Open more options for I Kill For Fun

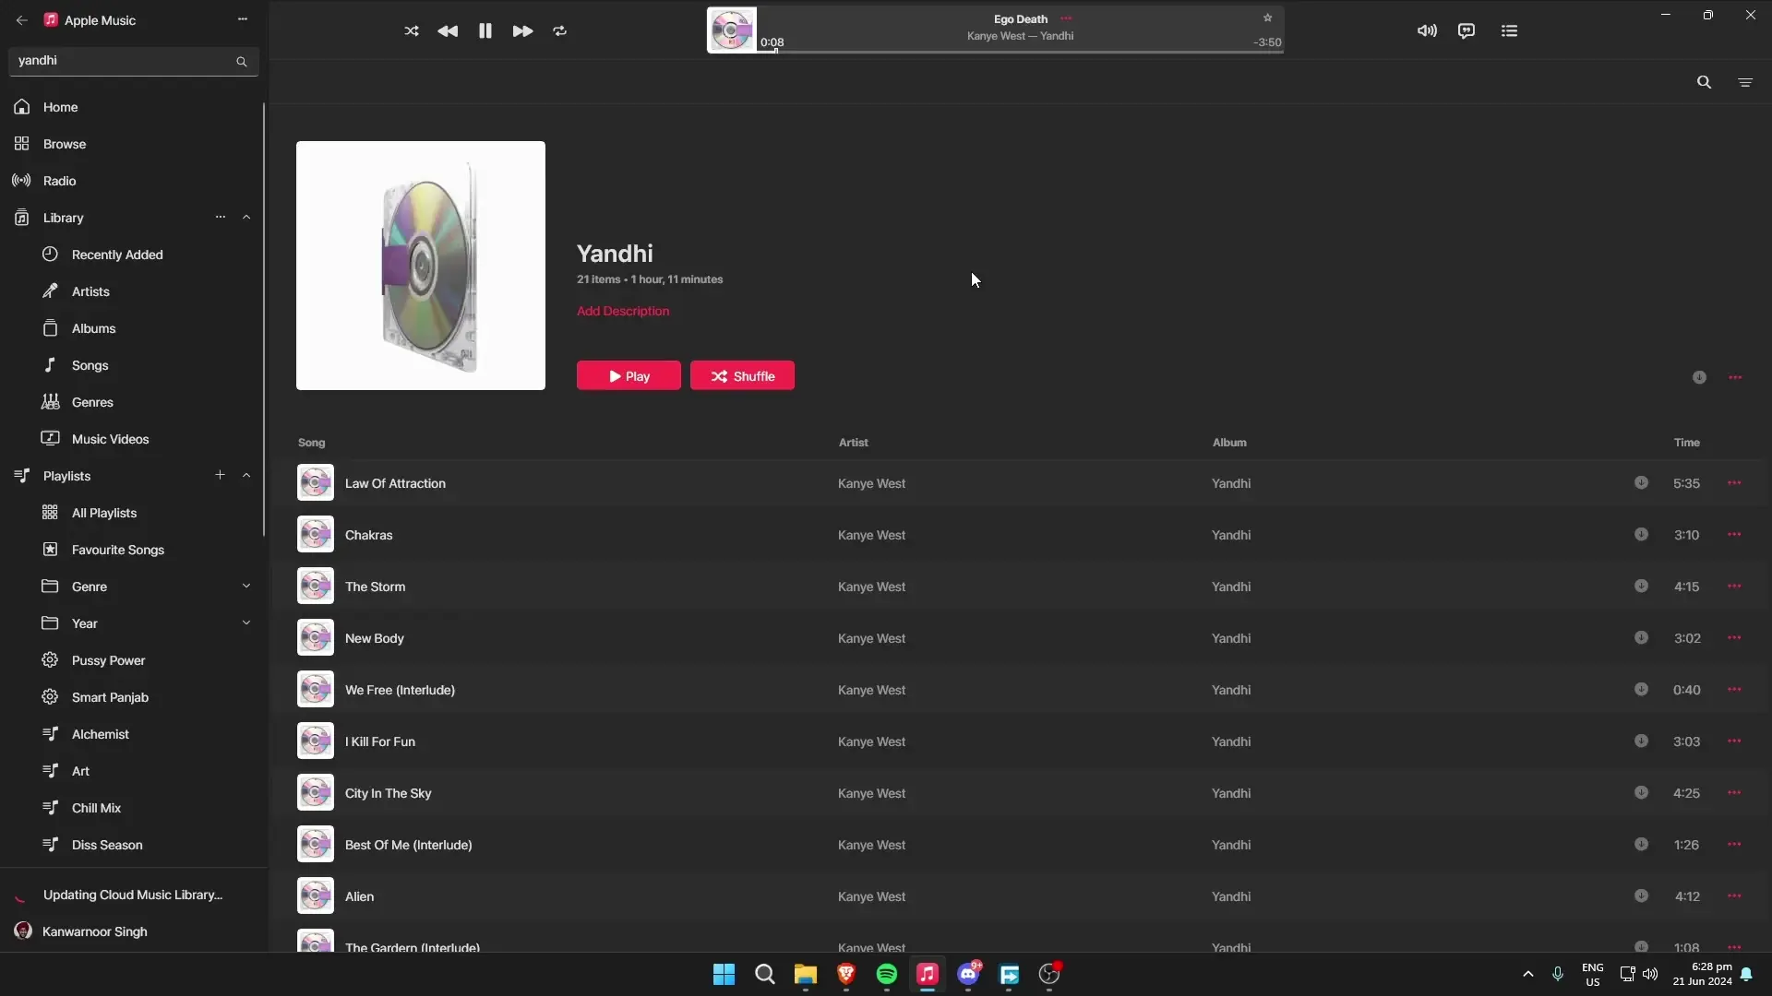[x=1734, y=741]
